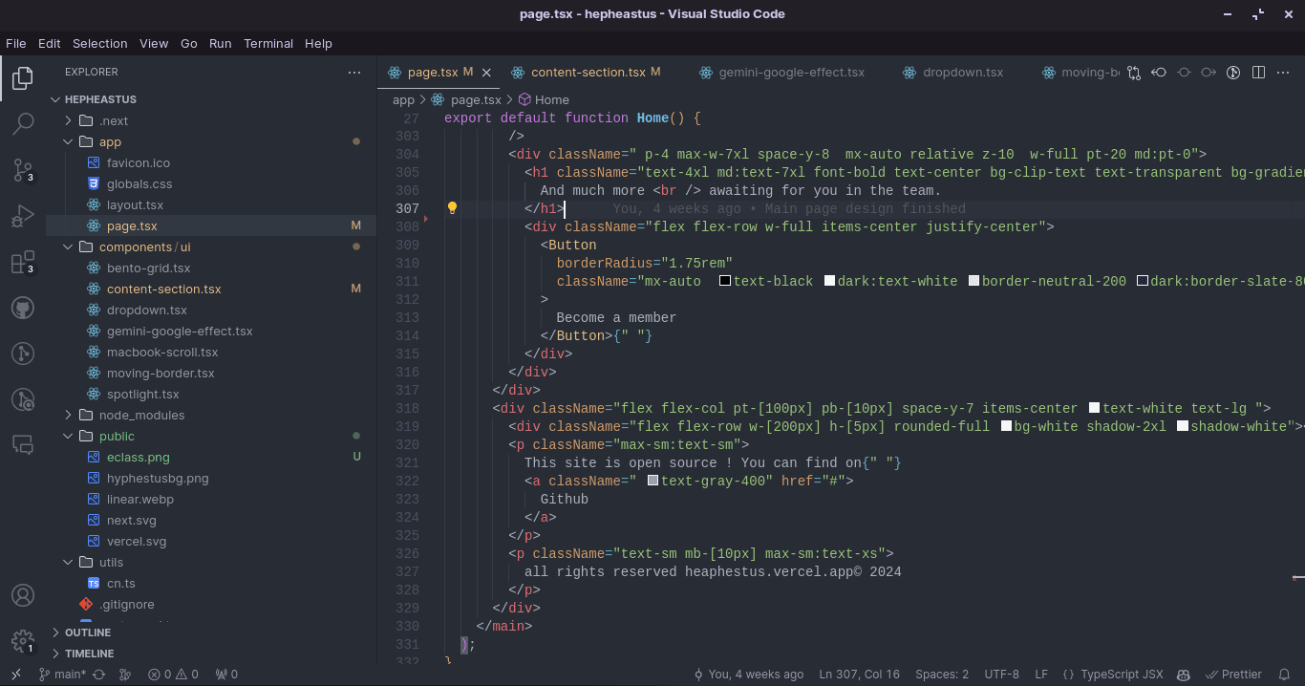Open the Accounts menu in the activity bar
The image size is (1305, 686).
tap(23, 594)
